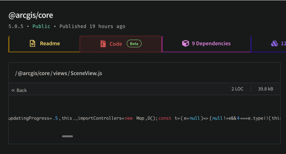
Task: Click the Dependents cubes icon
Action: [x=274, y=43]
